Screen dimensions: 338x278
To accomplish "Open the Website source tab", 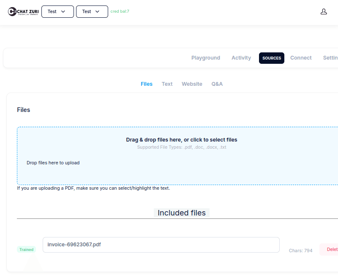I will tap(192, 84).
